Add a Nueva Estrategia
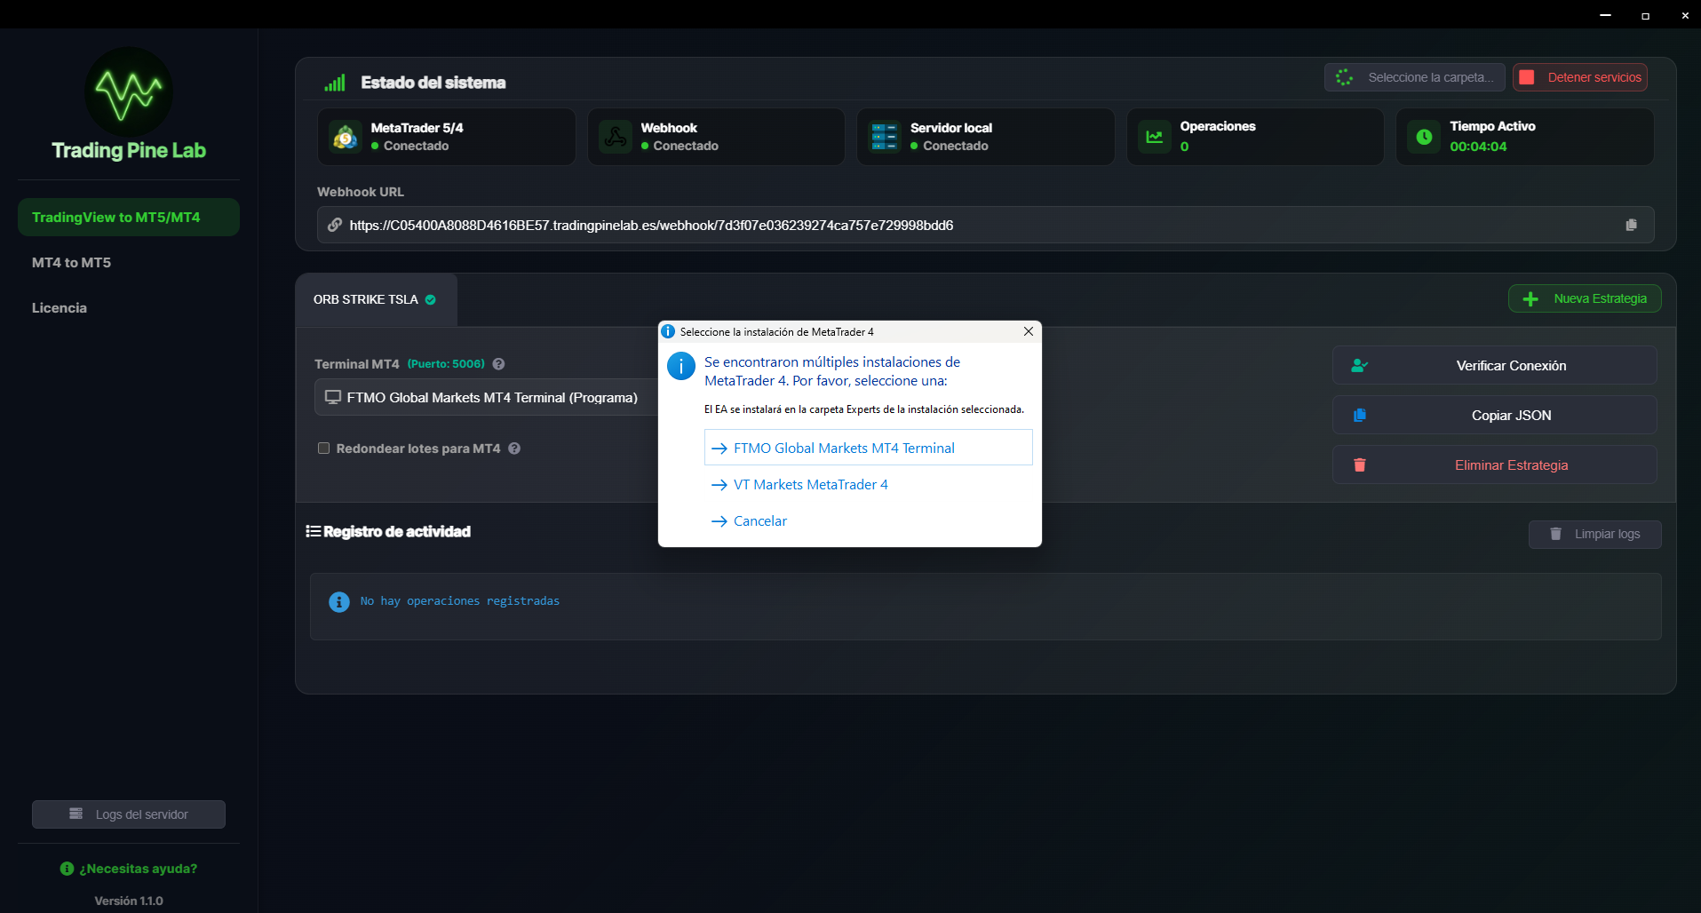The height and width of the screenshot is (913, 1701). pos(1585,298)
